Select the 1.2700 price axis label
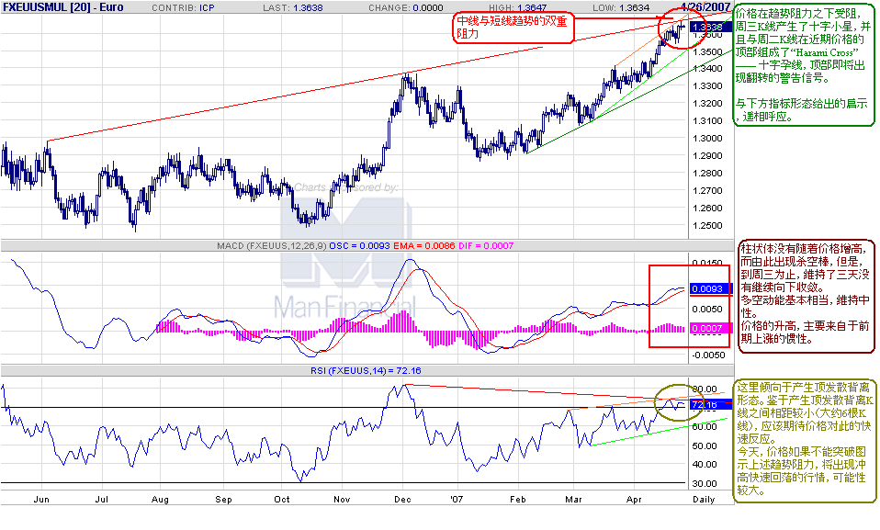This screenshot has width=880, height=530. pos(707,190)
